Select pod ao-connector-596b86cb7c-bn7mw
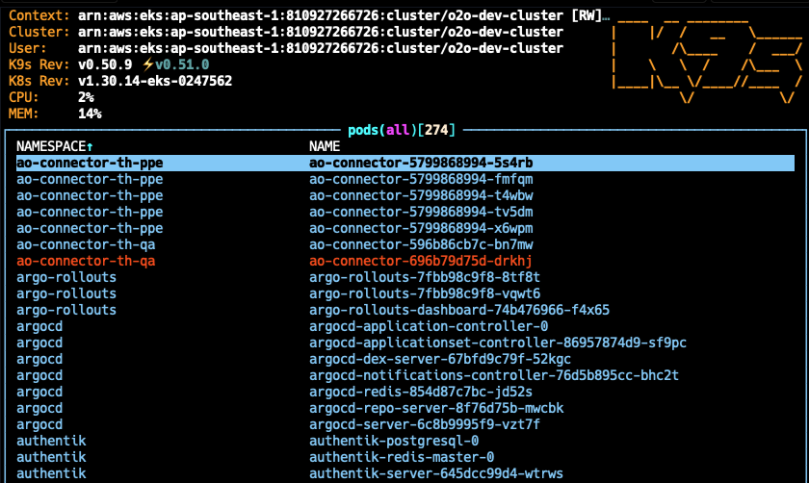Screen dimensions: 809x483 click(405, 244)
